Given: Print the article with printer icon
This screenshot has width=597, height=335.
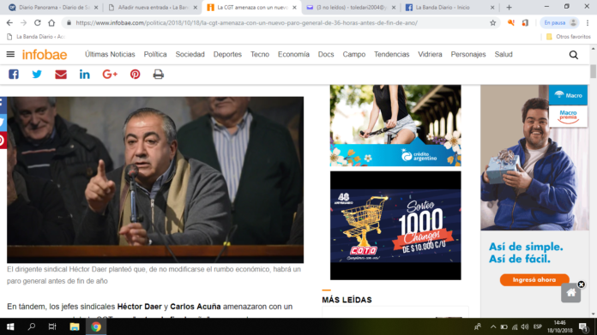Looking at the screenshot, I should coord(159,75).
